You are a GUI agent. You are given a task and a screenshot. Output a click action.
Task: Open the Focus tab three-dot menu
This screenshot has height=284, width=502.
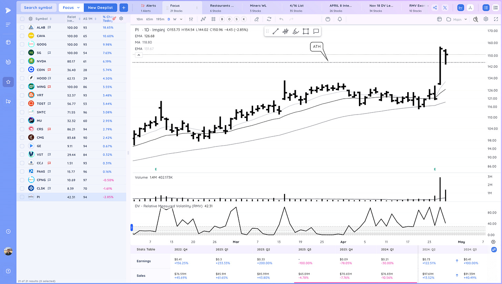pos(197,8)
